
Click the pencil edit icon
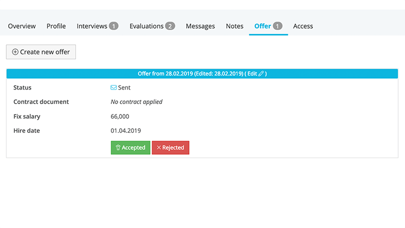(x=261, y=73)
